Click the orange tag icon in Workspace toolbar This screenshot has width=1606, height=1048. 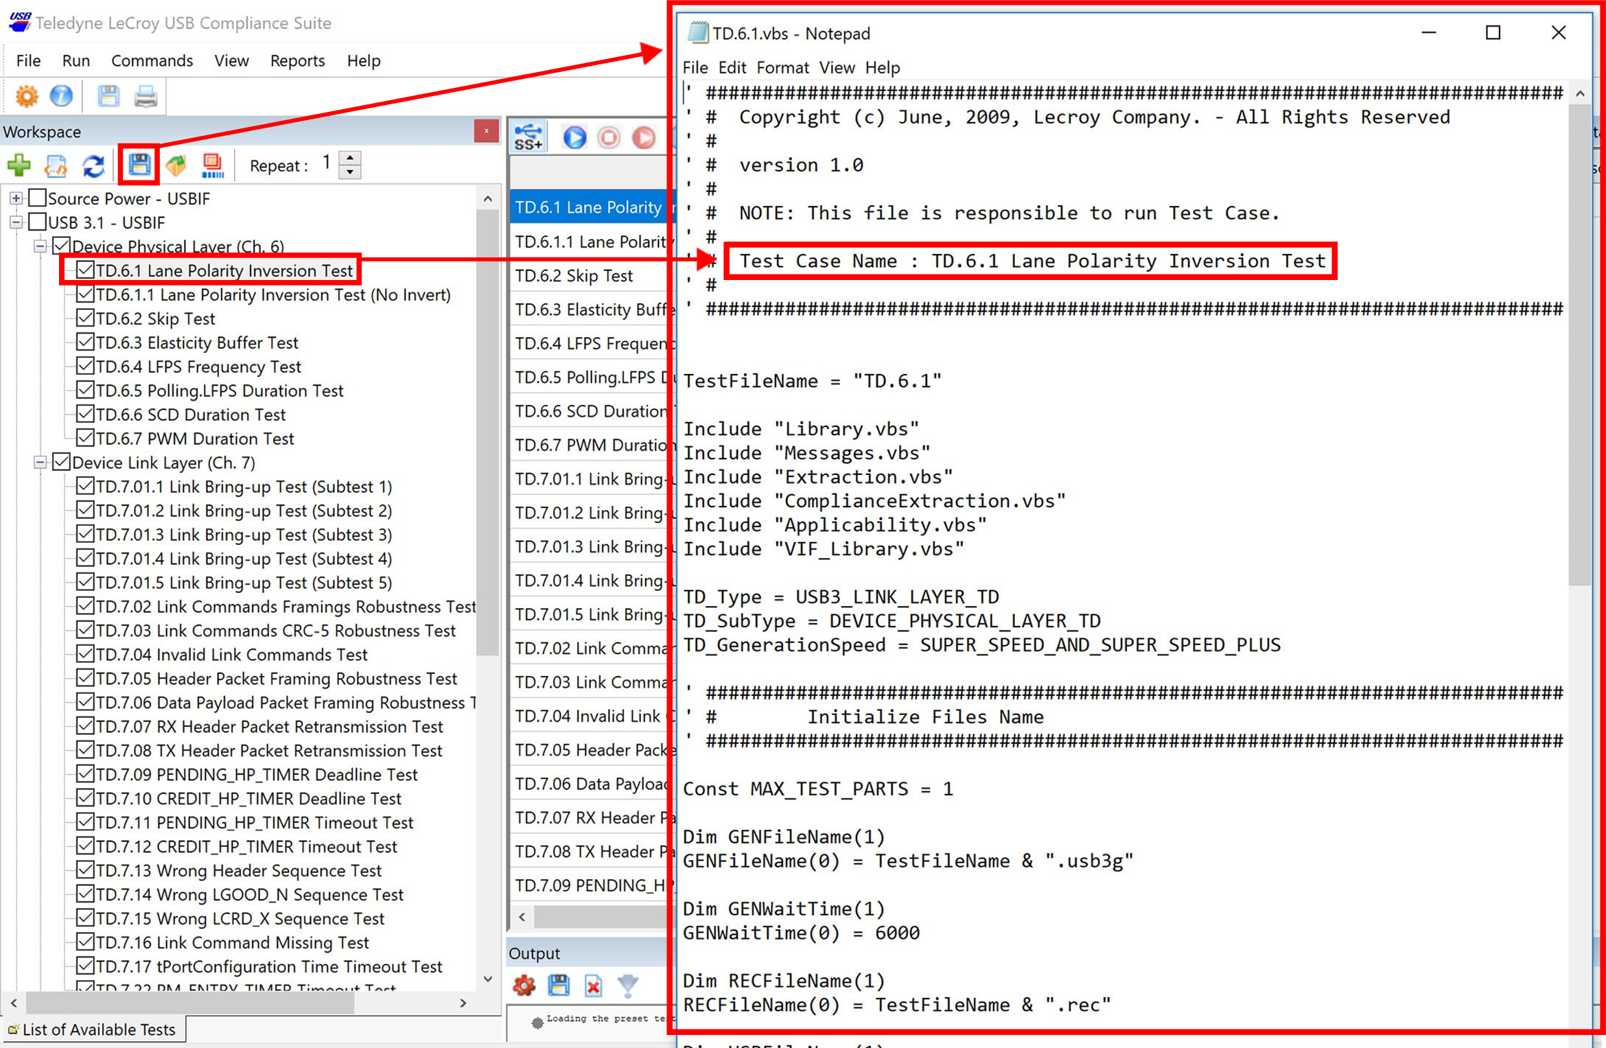176,165
